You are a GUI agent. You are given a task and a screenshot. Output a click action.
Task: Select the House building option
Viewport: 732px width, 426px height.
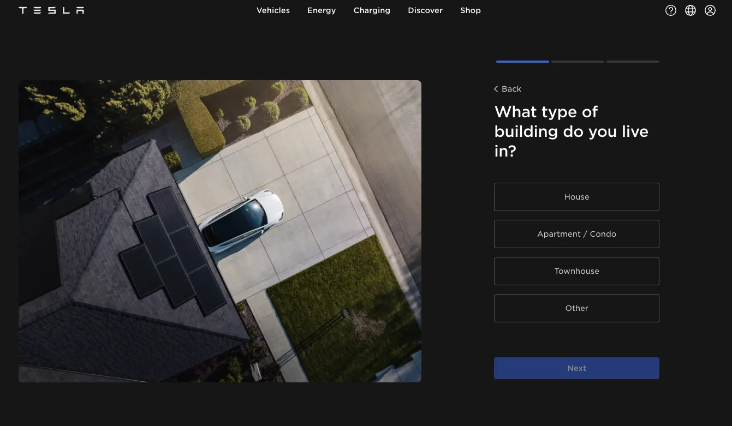[x=576, y=197]
